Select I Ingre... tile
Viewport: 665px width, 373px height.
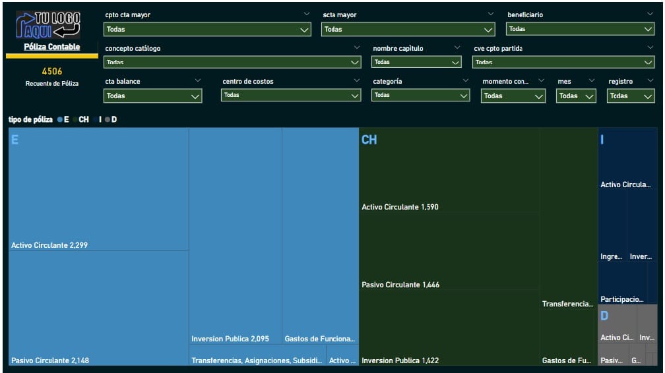point(613,226)
